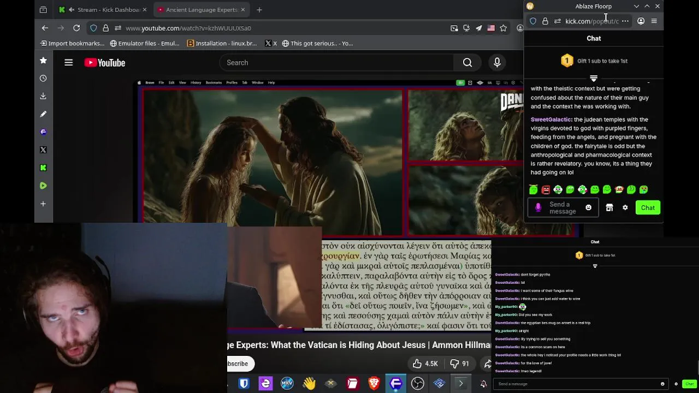Open the X bookmark in bookmarks bar
Image resolution: width=699 pixels, height=393 pixels.
271,43
